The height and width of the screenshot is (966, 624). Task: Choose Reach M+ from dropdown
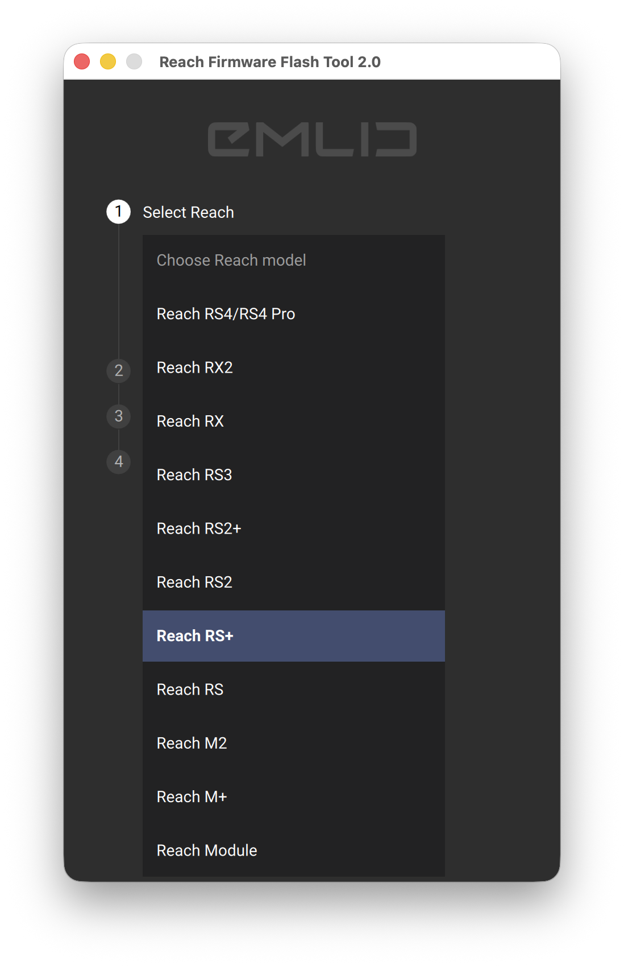point(294,797)
